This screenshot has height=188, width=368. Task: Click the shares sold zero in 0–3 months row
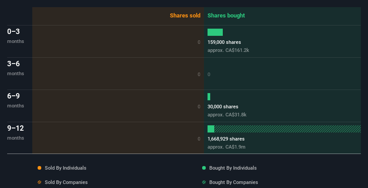(199, 42)
